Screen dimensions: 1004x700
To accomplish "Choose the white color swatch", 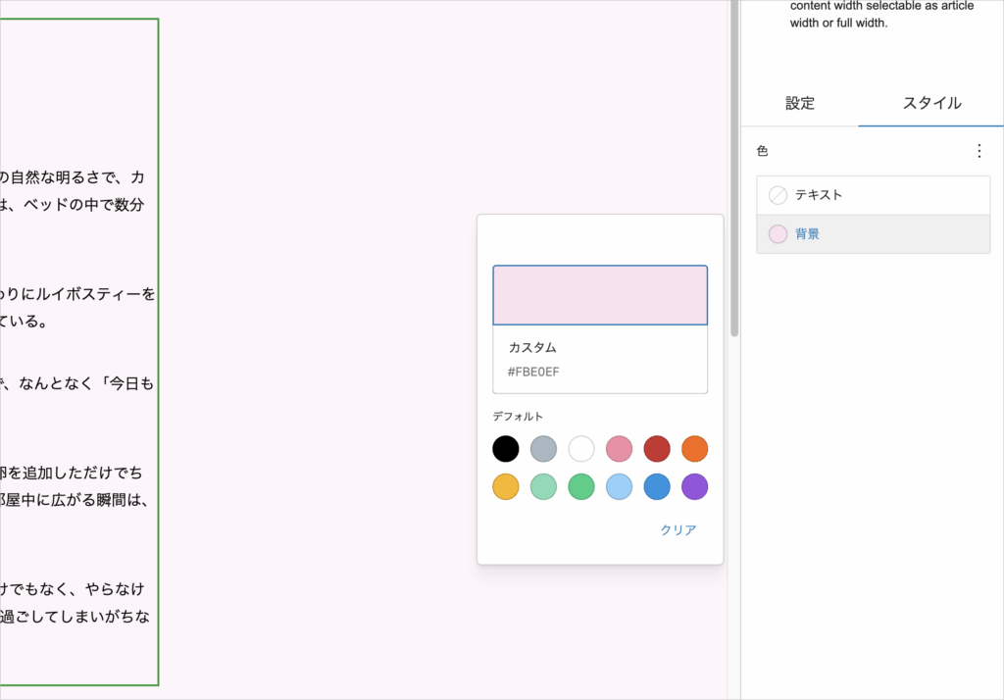I will [581, 449].
